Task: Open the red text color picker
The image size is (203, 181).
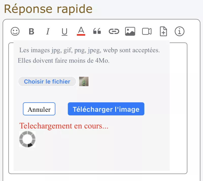Action: 81,31
